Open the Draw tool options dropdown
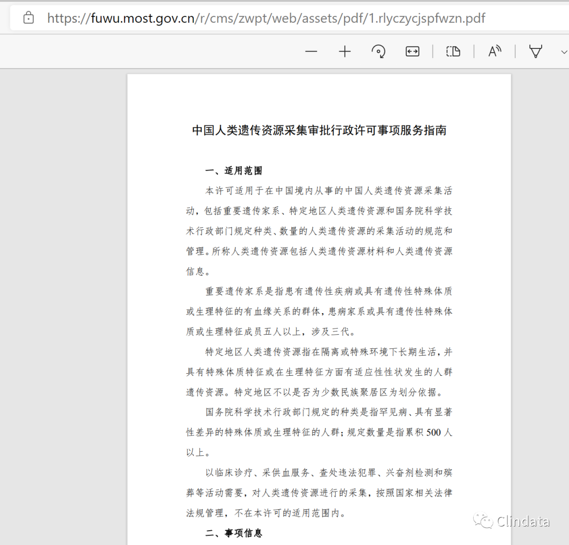This screenshot has height=545, width=569. pyautogui.click(x=564, y=52)
